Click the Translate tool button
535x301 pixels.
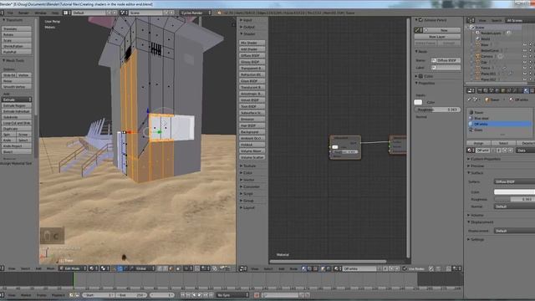17,29
